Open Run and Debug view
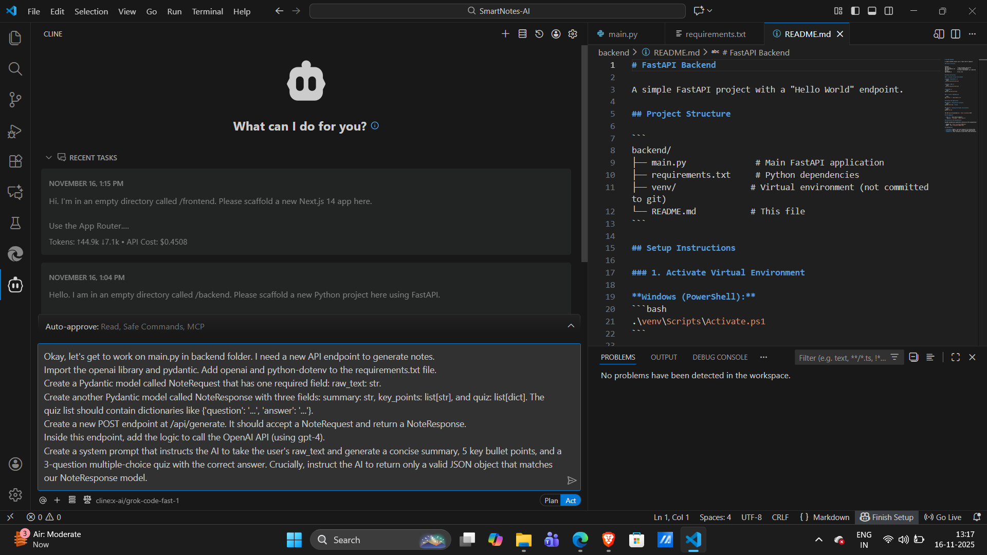 (x=15, y=131)
